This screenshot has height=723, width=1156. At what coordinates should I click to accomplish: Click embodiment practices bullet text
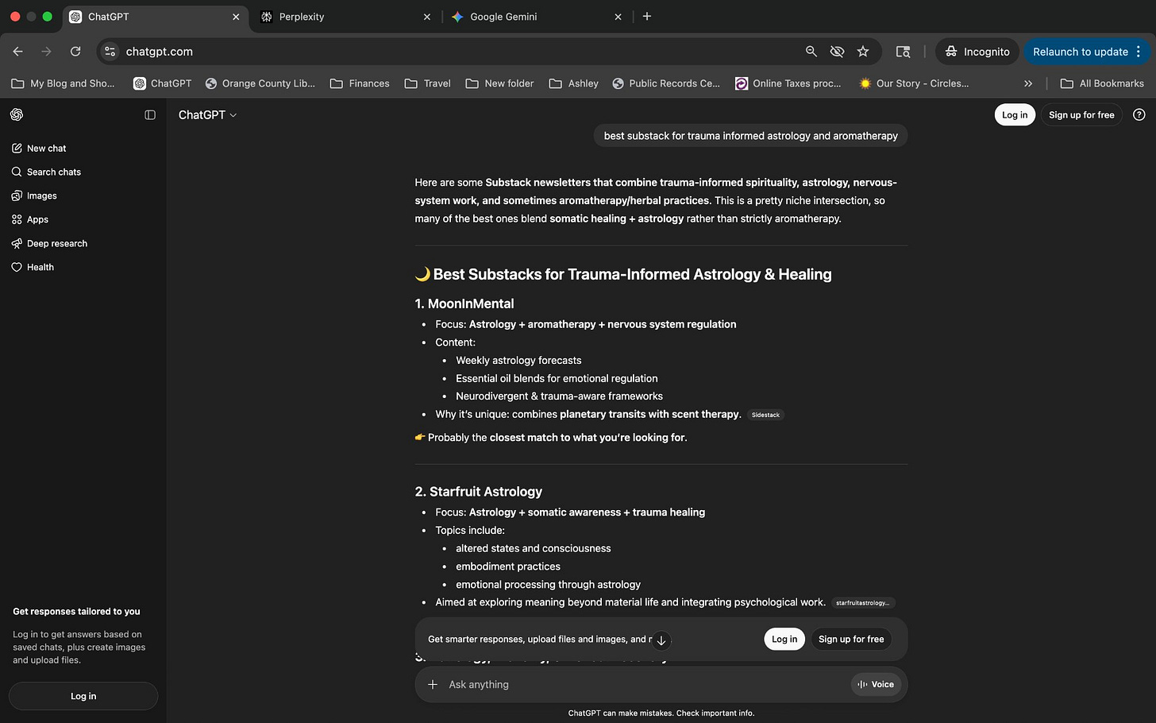508,566
